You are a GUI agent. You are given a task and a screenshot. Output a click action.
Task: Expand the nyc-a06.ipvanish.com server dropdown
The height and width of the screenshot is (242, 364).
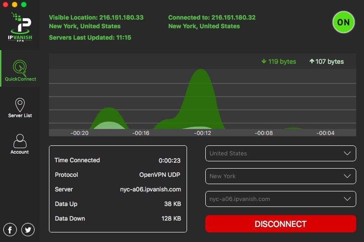click(x=281, y=199)
